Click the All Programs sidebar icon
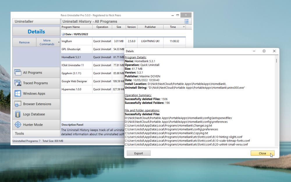291x182 pixels. [x=18, y=73]
